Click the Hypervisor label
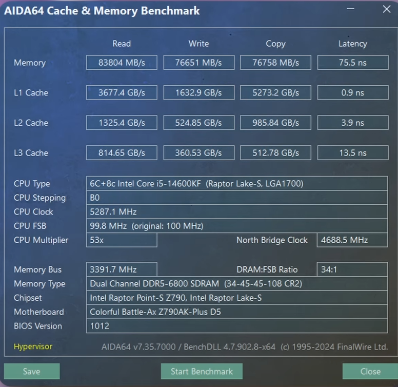The height and width of the screenshot is (387, 398). pos(33,346)
